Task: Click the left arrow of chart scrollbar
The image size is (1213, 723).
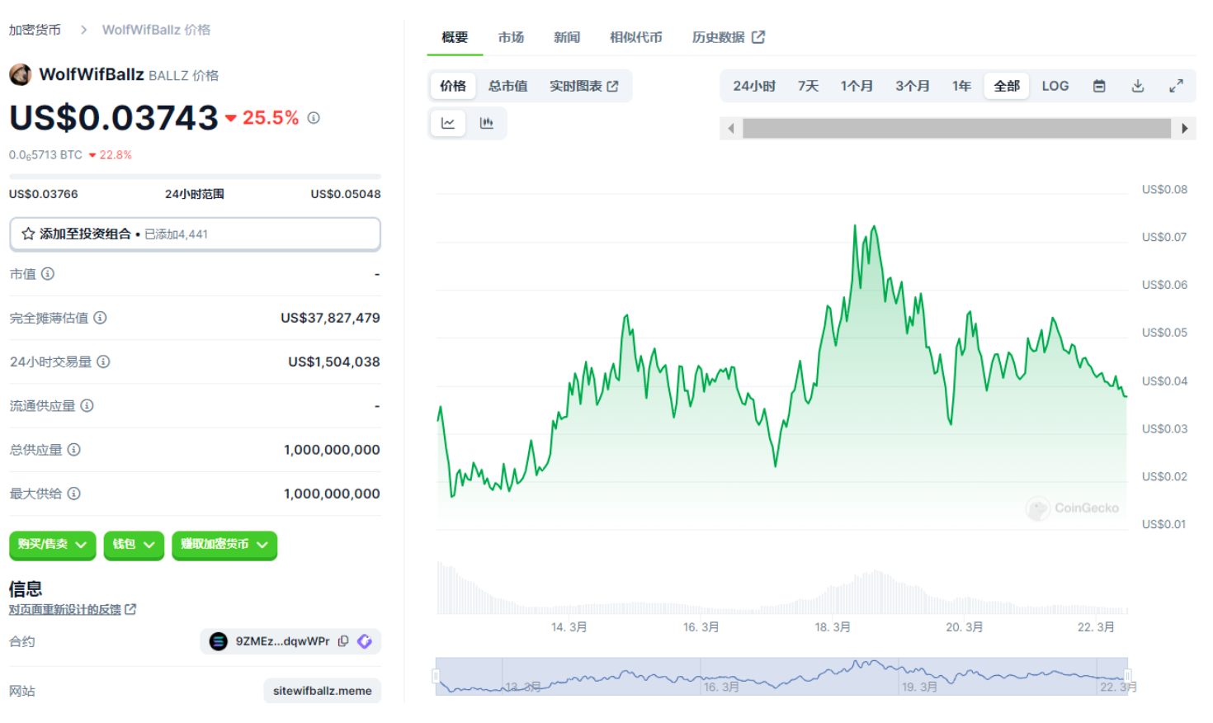Action: (x=731, y=128)
